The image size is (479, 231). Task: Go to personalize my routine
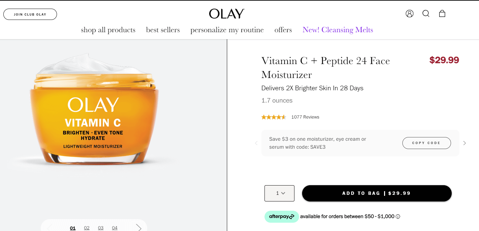(x=227, y=30)
